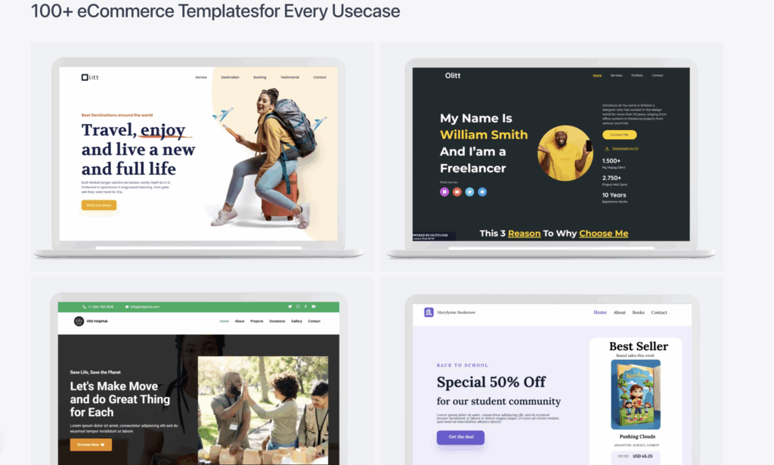Click the red YouTube social icon in freelancer template
The height and width of the screenshot is (465, 774).
(x=457, y=191)
